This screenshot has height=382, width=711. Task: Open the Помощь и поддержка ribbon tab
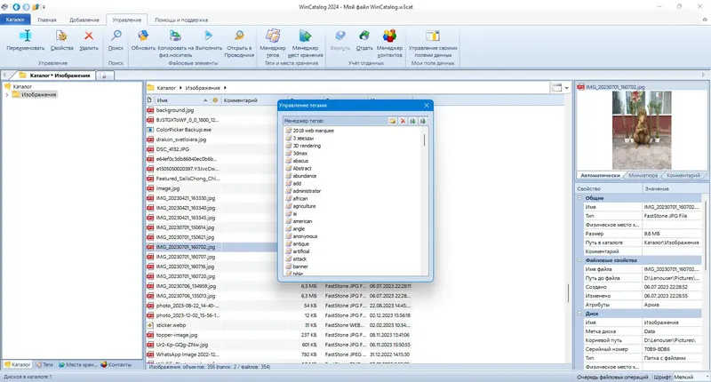point(181,20)
